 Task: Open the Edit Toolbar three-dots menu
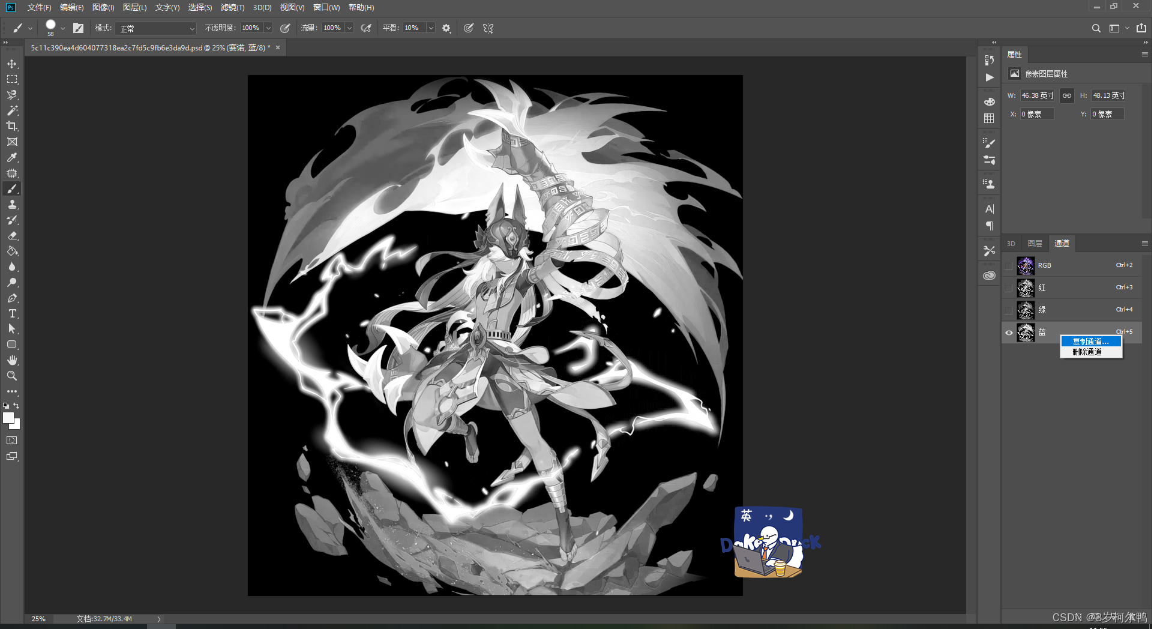(12, 391)
